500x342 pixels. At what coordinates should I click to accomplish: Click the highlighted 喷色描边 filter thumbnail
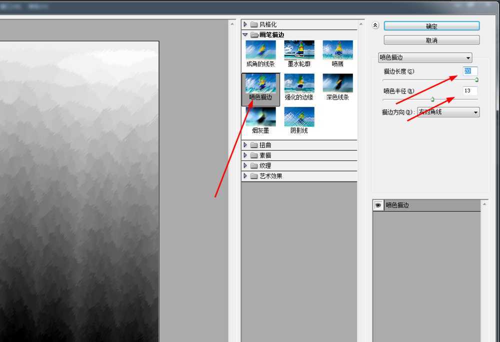point(260,82)
